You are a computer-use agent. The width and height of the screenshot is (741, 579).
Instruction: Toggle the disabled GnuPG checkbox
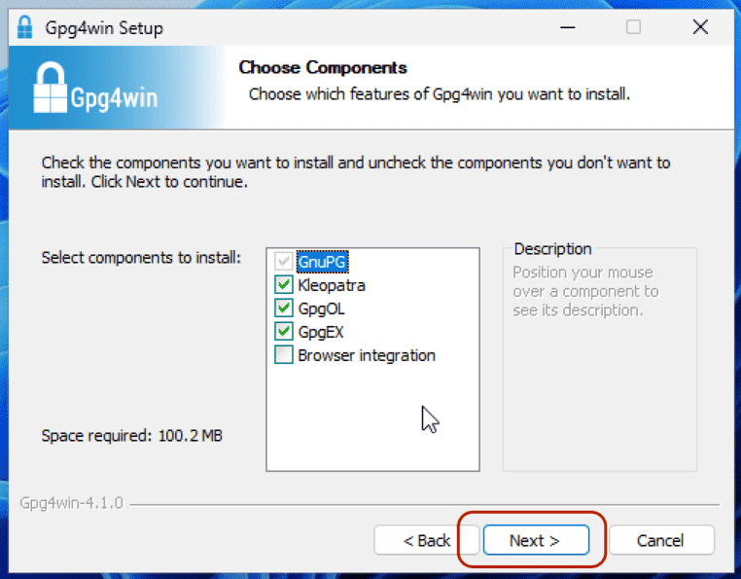pos(284,261)
